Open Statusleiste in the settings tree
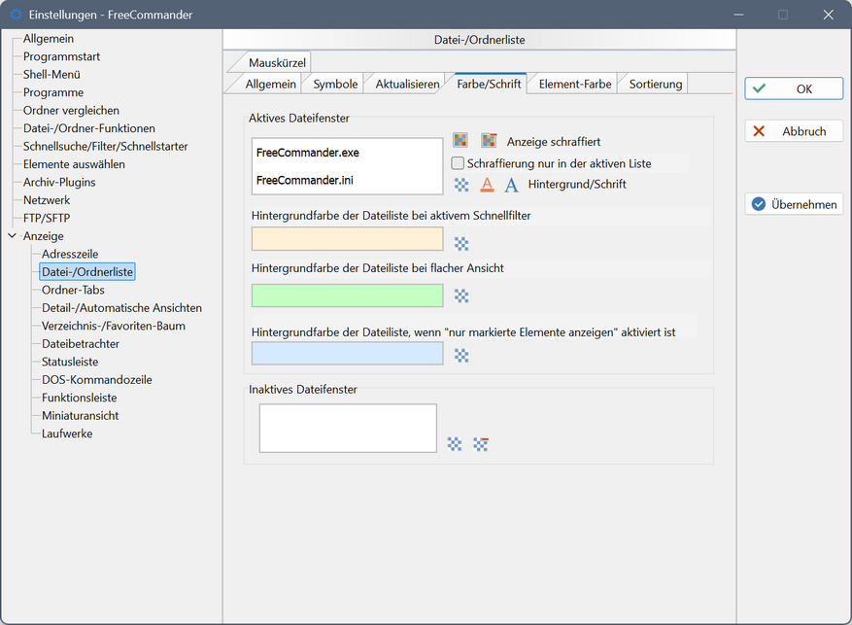The image size is (852, 625). (x=70, y=362)
